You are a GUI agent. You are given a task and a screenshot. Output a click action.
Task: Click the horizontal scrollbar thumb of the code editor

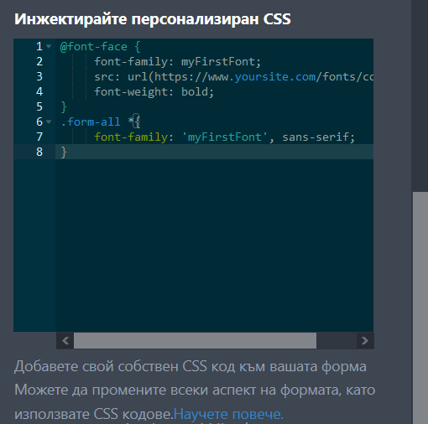pos(195,340)
